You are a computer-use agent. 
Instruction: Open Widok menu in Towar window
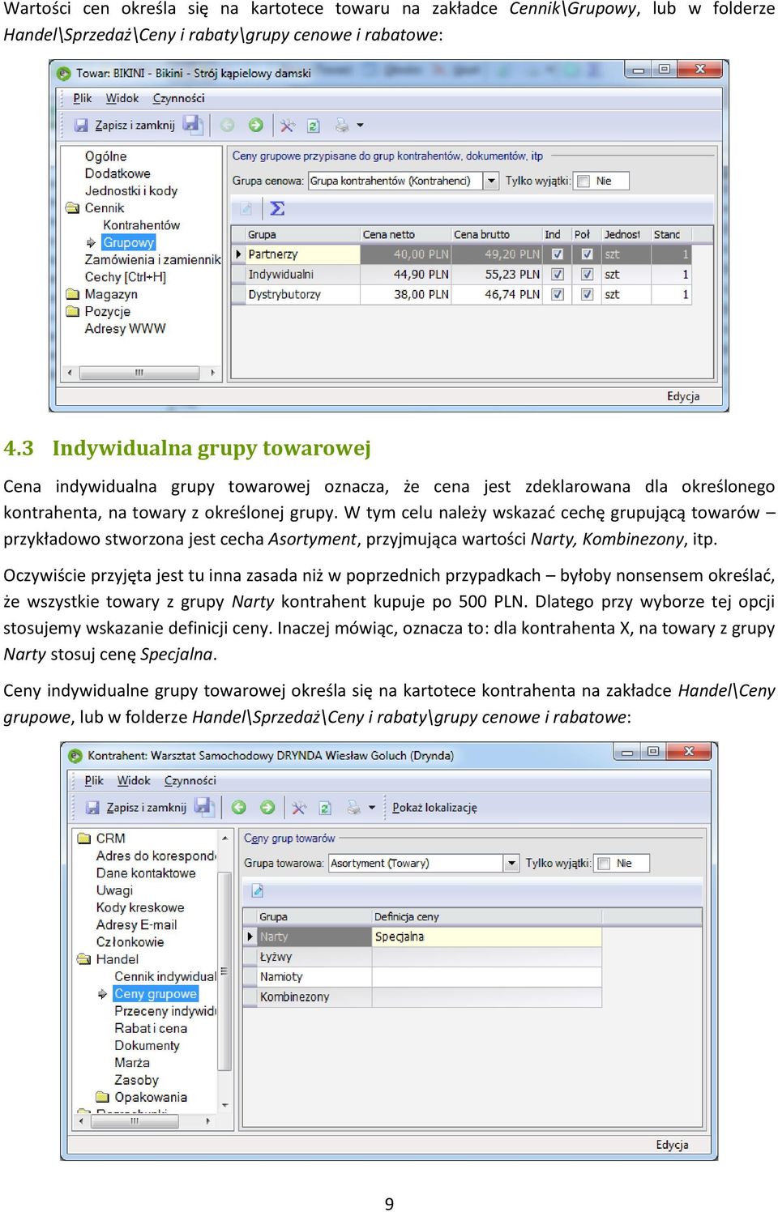tap(122, 98)
